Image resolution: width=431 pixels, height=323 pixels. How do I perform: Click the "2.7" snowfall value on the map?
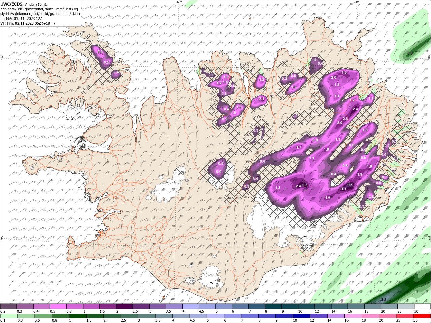(x=344, y=189)
